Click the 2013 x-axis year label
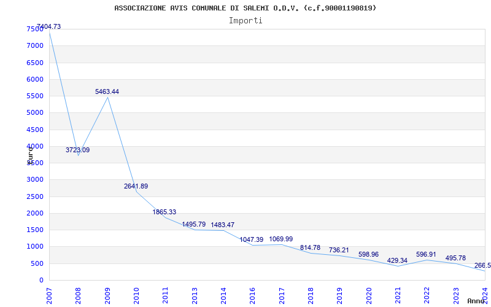Viewport: 491px width, 307px height. [195, 295]
